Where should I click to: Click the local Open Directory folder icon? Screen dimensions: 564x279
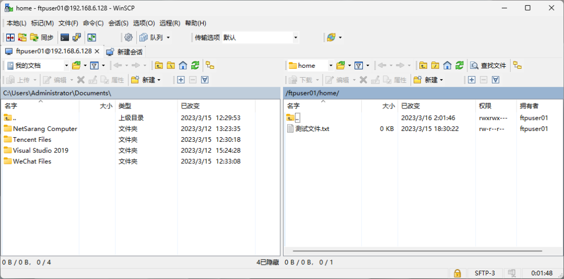click(76, 65)
